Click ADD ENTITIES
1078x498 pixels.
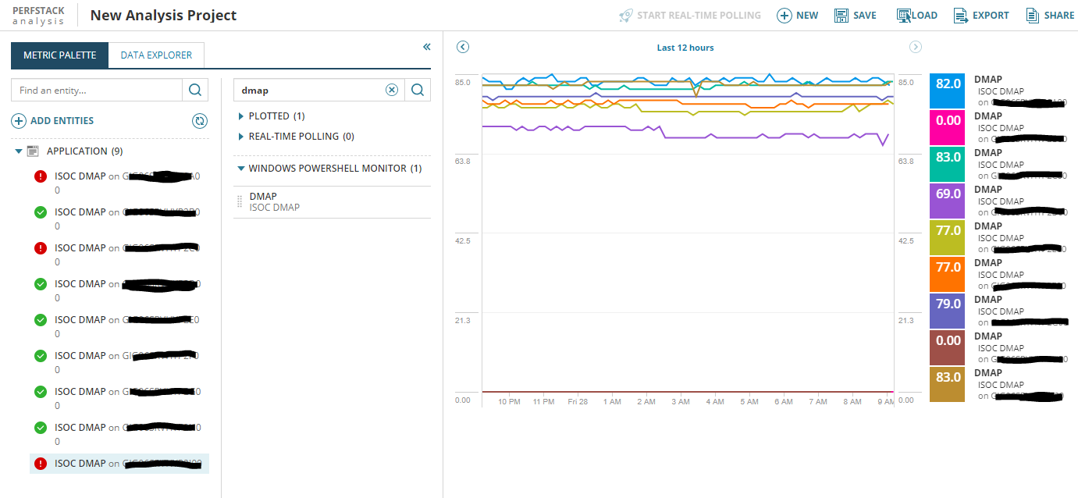(52, 121)
